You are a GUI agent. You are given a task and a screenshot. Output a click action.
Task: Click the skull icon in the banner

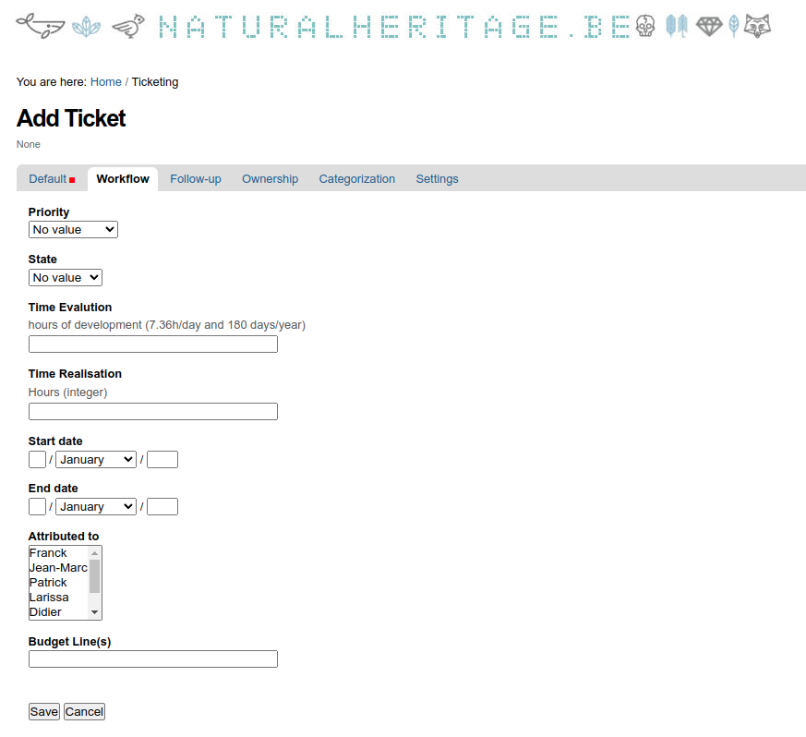(646, 27)
